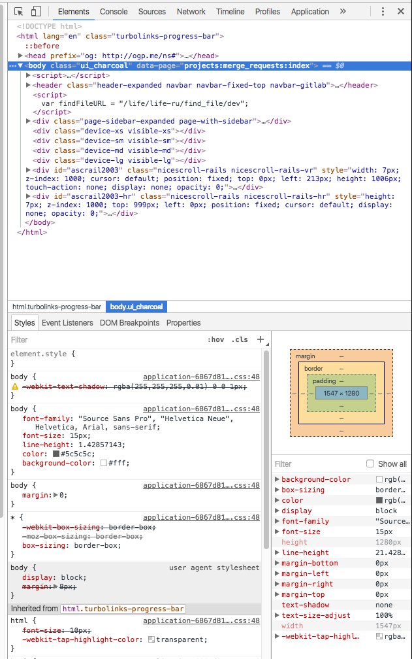This screenshot has height=659, width=412.
Task: Select the findFileURL script text line
Action: pos(145,103)
